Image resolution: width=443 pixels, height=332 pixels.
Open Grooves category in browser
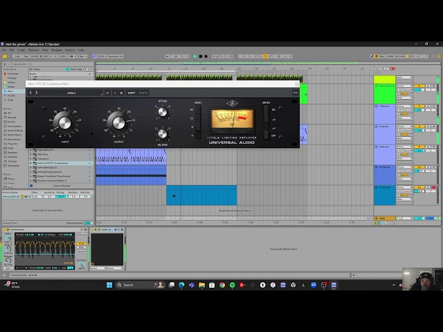(x=12, y=157)
